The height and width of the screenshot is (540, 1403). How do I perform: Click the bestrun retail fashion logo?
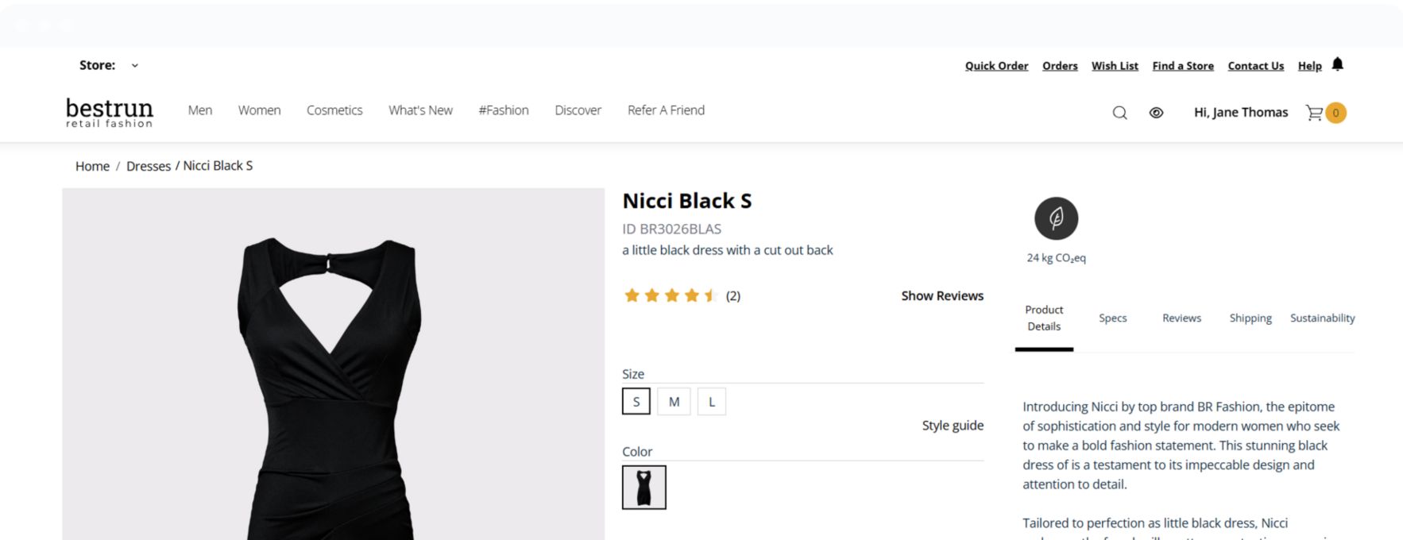(x=110, y=112)
